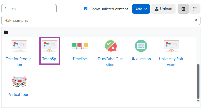
Task: Open the Test.h5p presentation icon
Action: [x=50, y=46]
